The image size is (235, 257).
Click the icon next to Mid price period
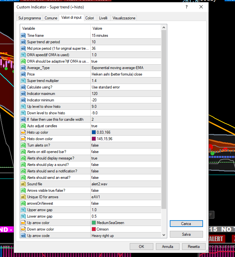point(23,48)
